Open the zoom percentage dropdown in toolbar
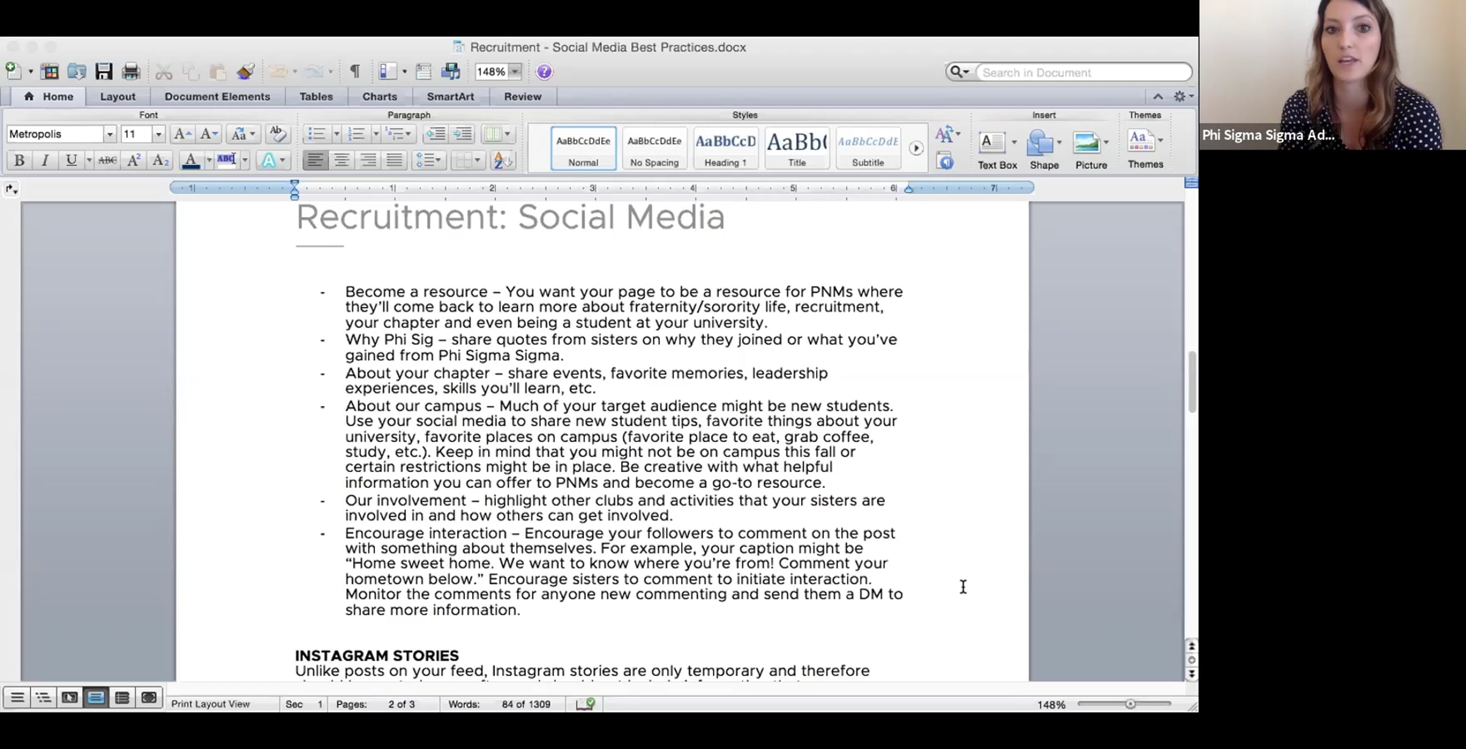This screenshot has width=1466, height=749. pyautogui.click(x=515, y=72)
